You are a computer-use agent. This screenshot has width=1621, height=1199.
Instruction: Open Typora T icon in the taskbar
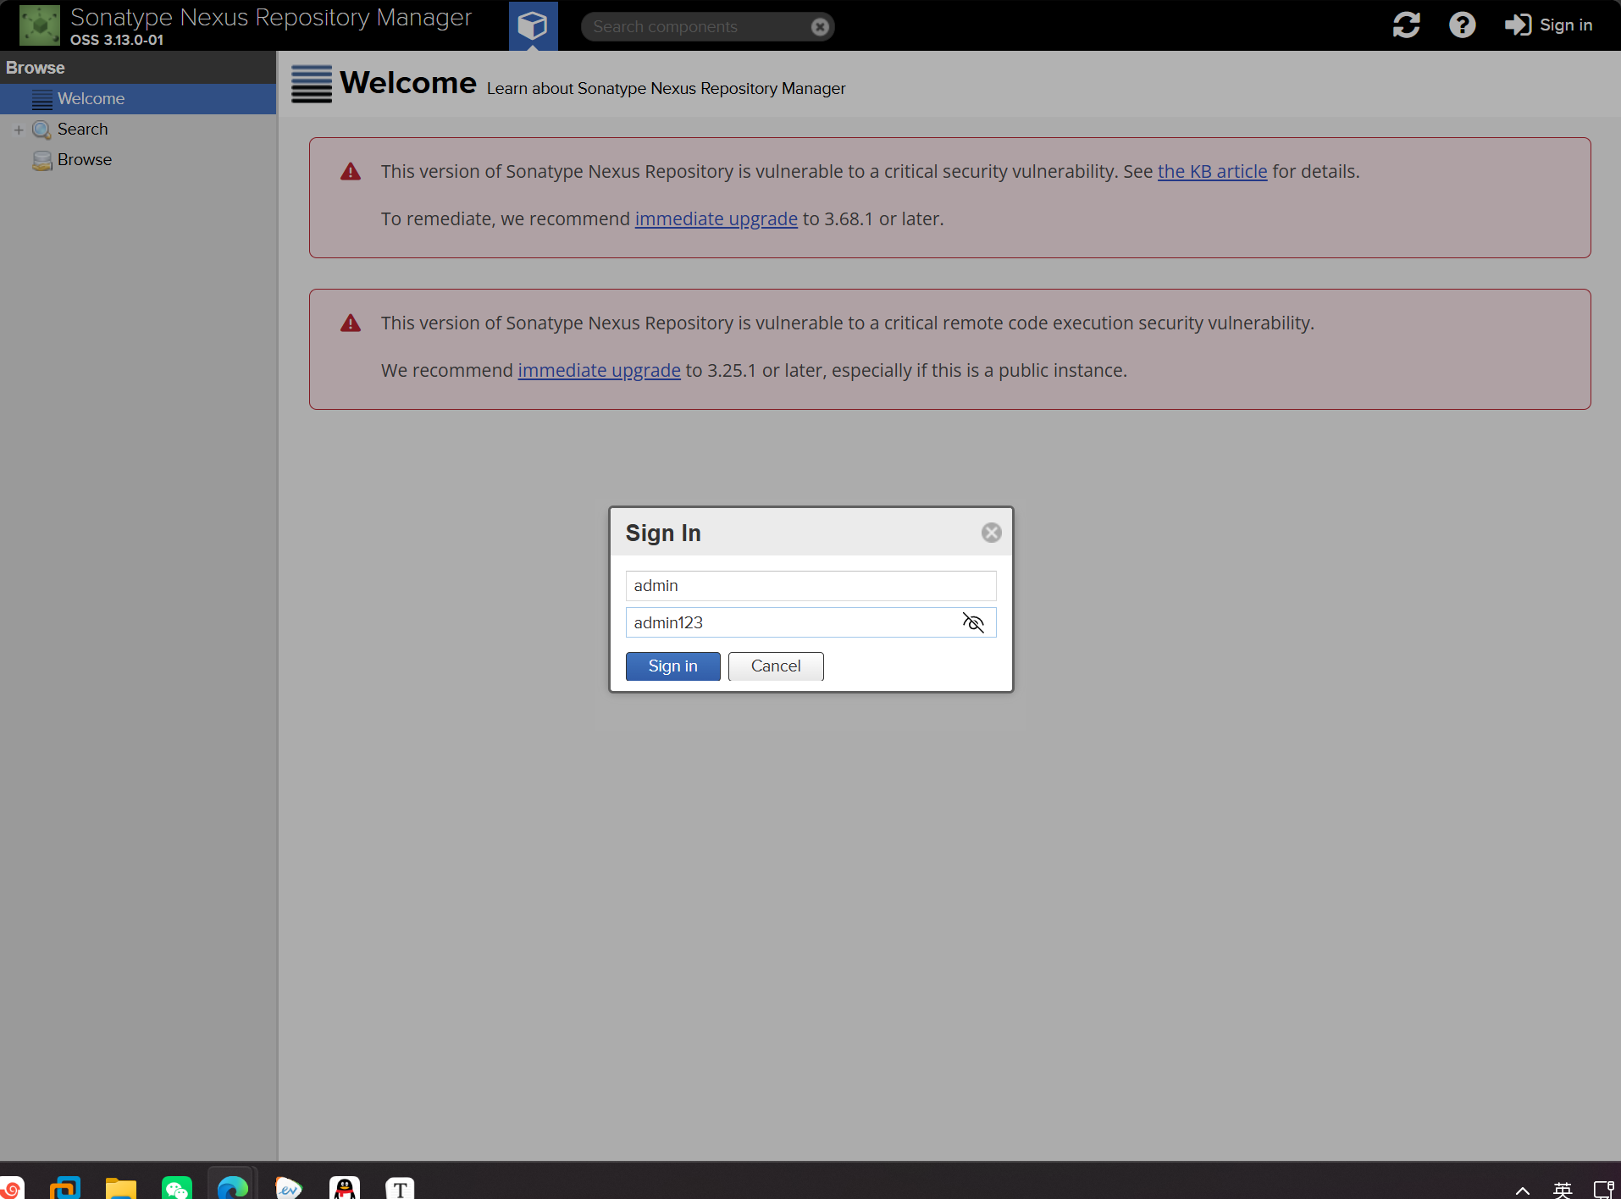click(x=400, y=1187)
